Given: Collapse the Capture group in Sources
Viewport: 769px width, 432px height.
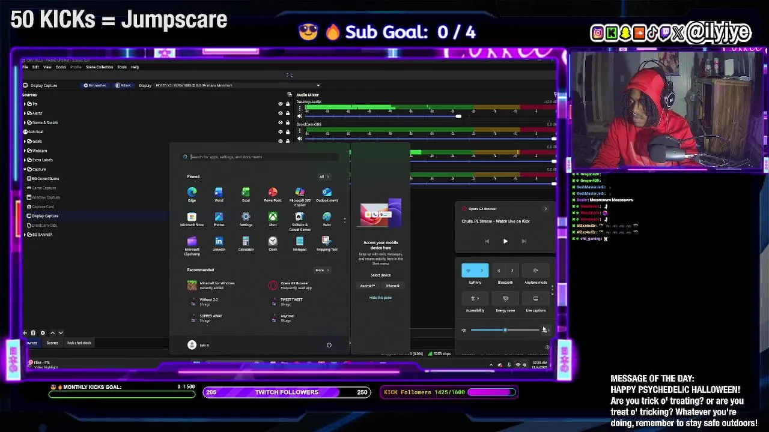Looking at the screenshot, I should click(x=25, y=169).
